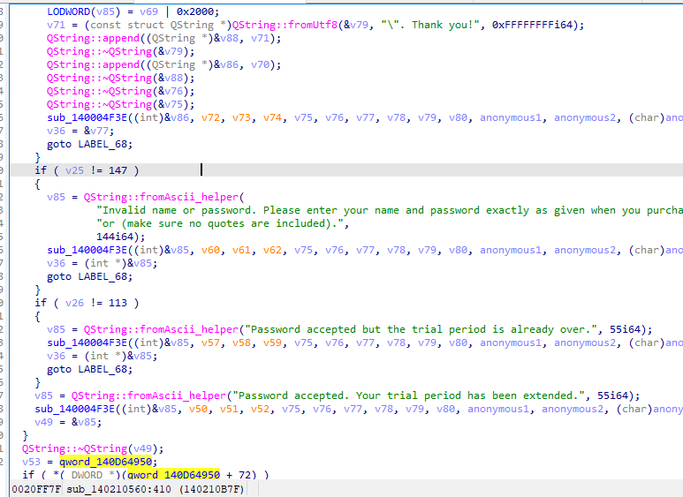Select the "Invalid name or password" string
The height and width of the screenshot is (497, 683).
[389, 210]
